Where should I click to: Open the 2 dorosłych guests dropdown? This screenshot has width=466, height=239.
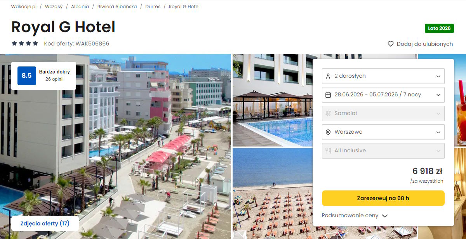point(383,76)
